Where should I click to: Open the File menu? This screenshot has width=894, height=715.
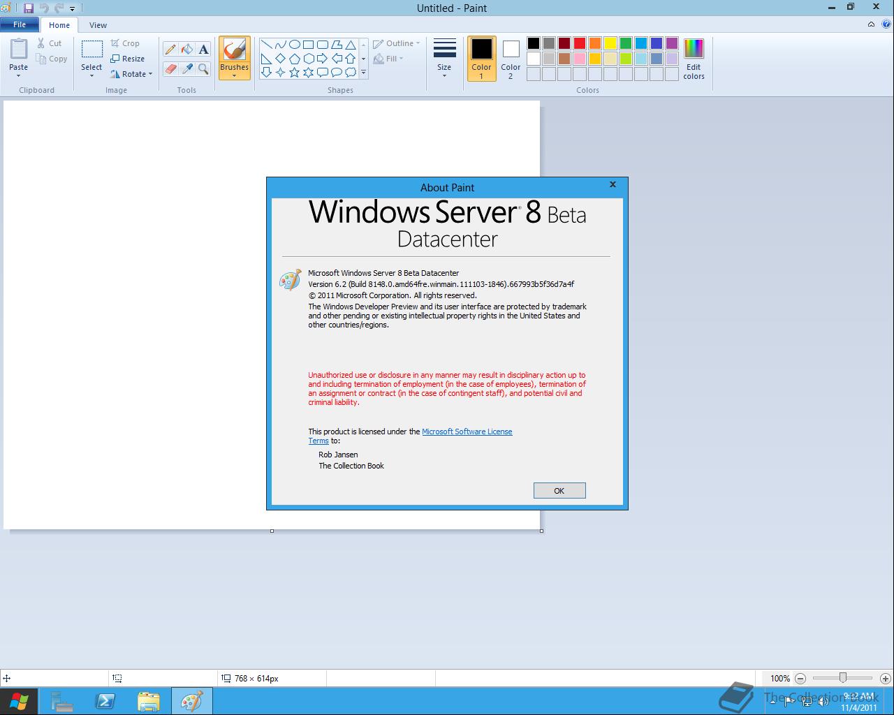click(x=20, y=24)
